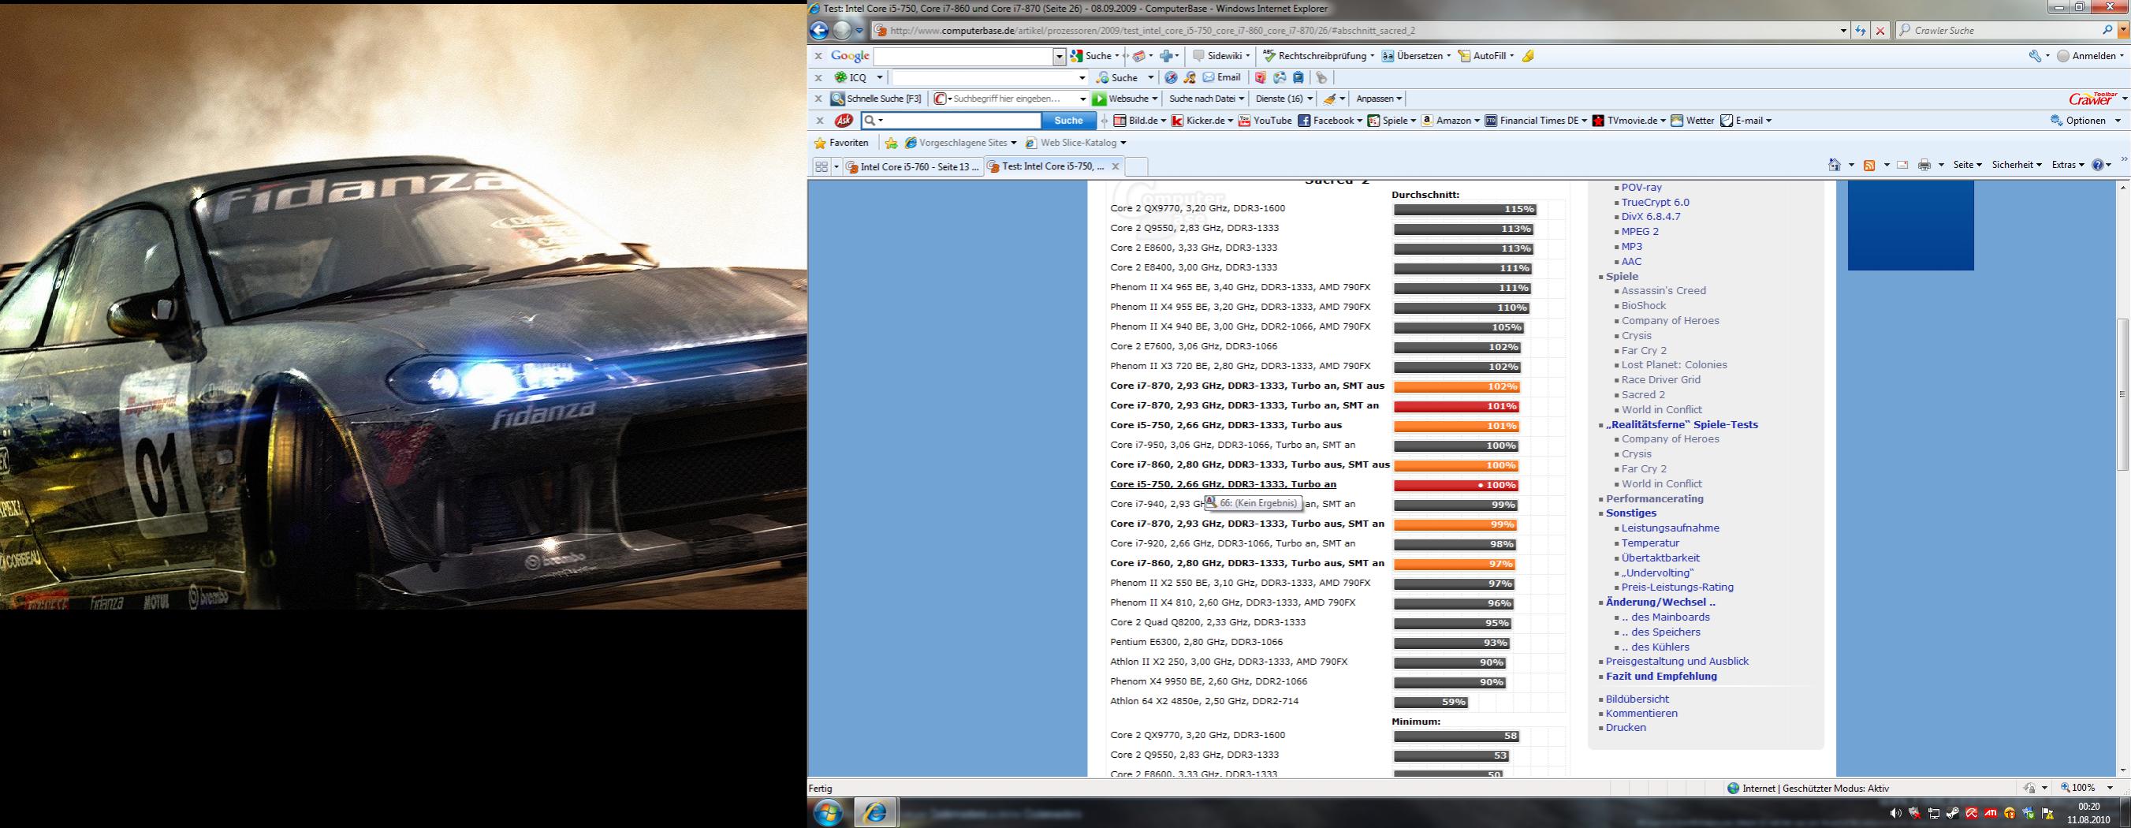Open the Sidewiki button
The image size is (2131, 828).
click(1221, 56)
